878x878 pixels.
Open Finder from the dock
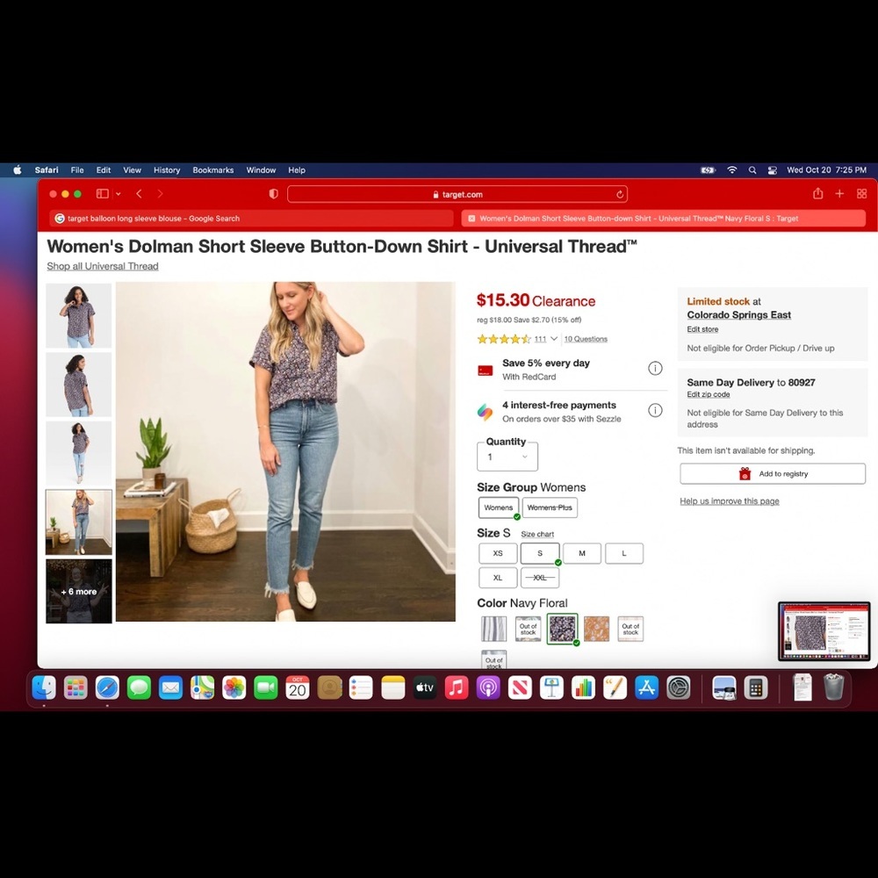pos(44,687)
